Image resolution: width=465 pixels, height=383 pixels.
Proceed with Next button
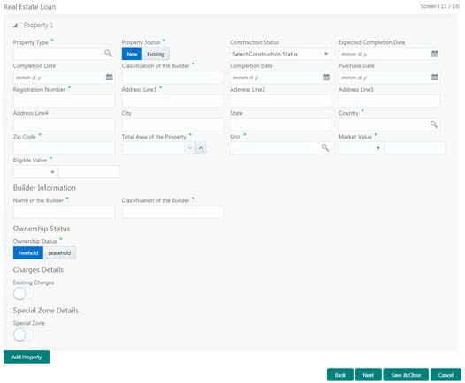tap(368, 375)
